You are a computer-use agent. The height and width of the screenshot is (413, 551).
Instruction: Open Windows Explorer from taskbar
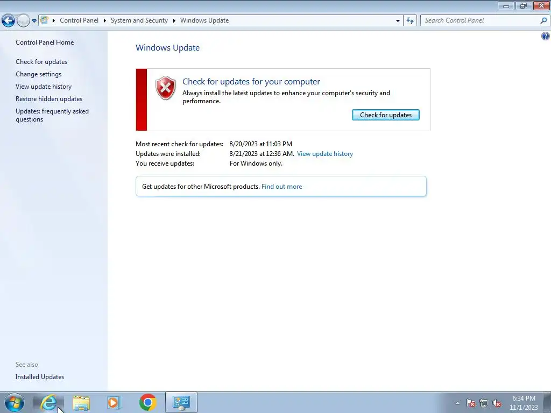pos(81,402)
